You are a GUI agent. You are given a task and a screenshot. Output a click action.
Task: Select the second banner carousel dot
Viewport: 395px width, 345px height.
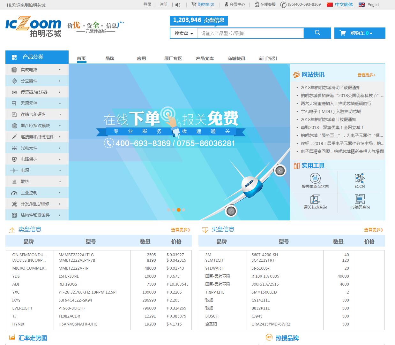coord(174,210)
